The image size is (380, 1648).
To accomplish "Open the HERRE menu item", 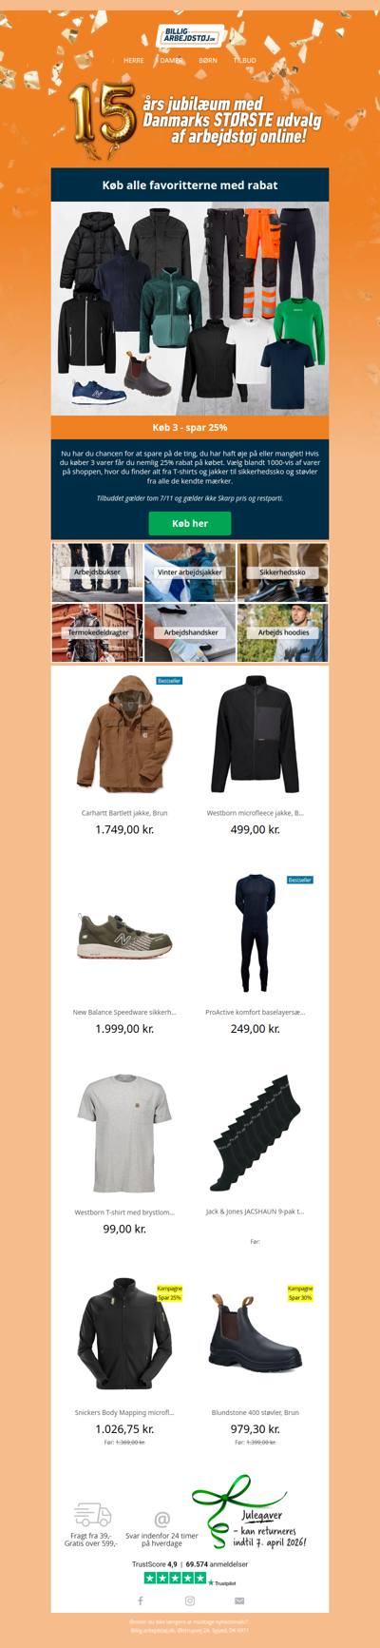I will coord(134,60).
